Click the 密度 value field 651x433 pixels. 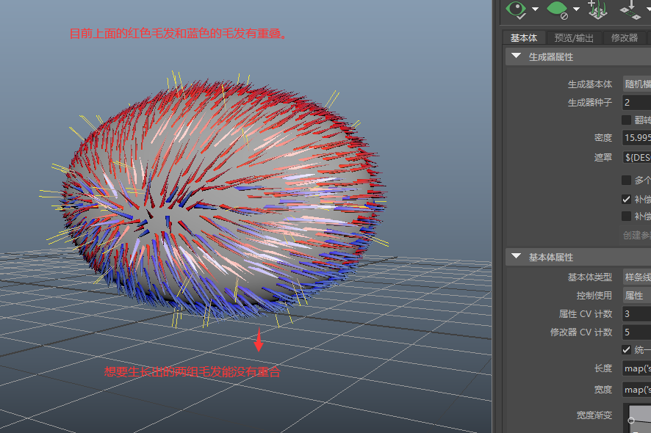pyautogui.click(x=637, y=138)
